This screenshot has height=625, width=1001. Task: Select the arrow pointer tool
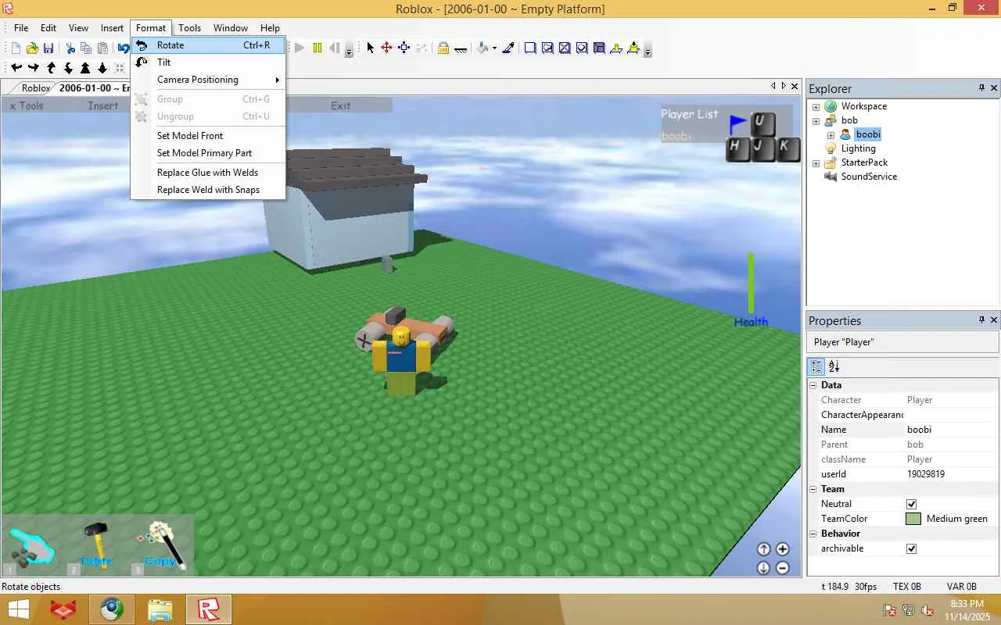pyautogui.click(x=370, y=48)
